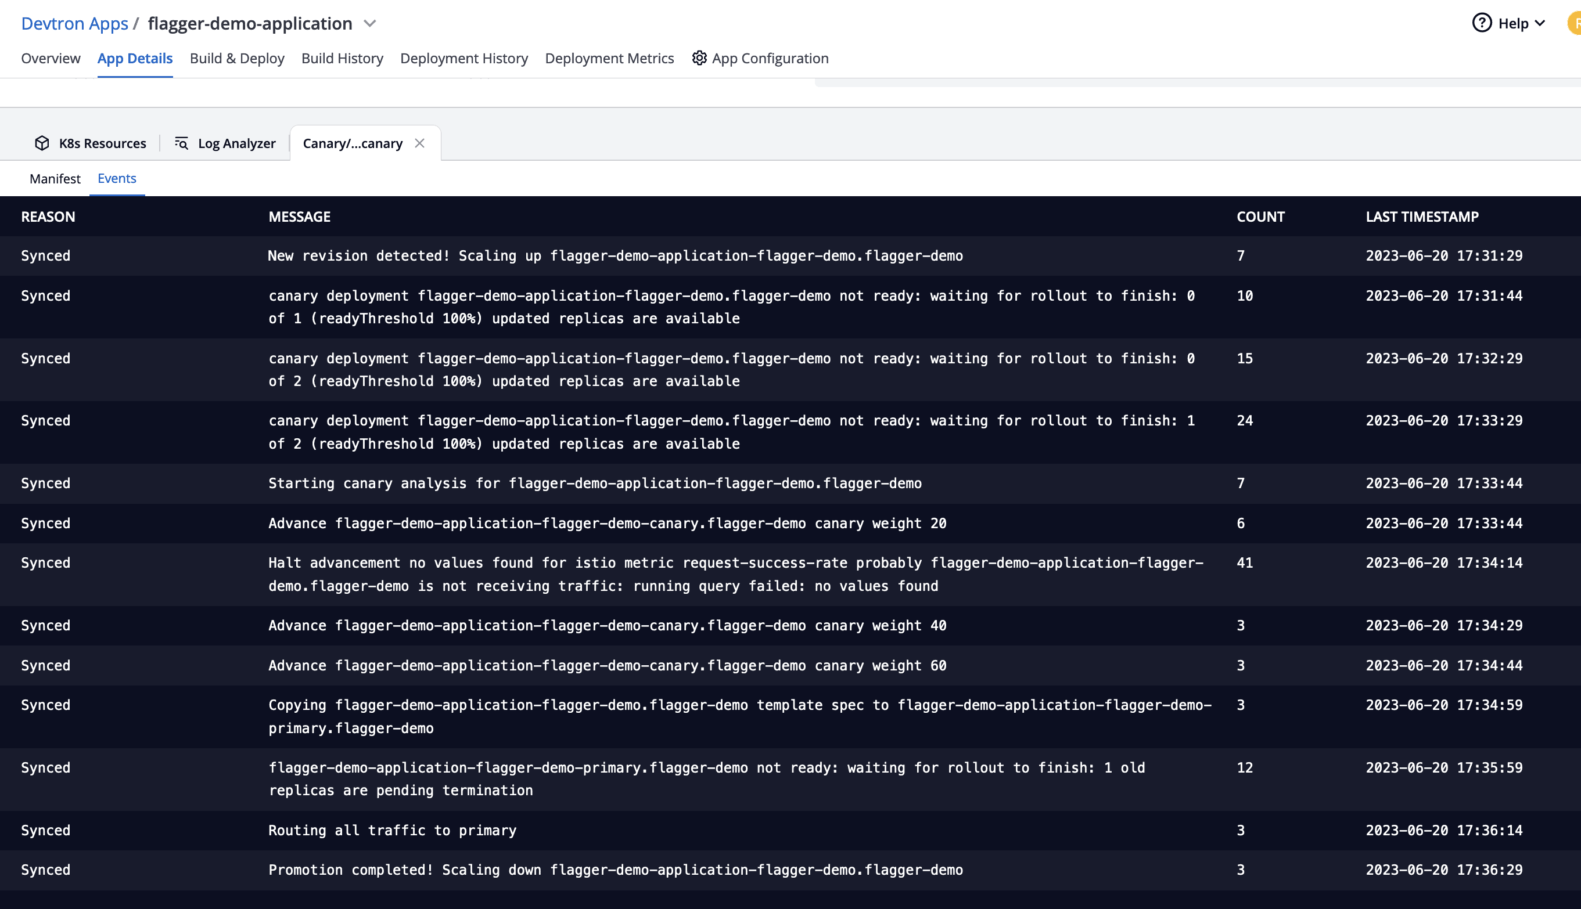Select the 'Starting canary analysis' message

pyautogui.click(x=595, y=483)
